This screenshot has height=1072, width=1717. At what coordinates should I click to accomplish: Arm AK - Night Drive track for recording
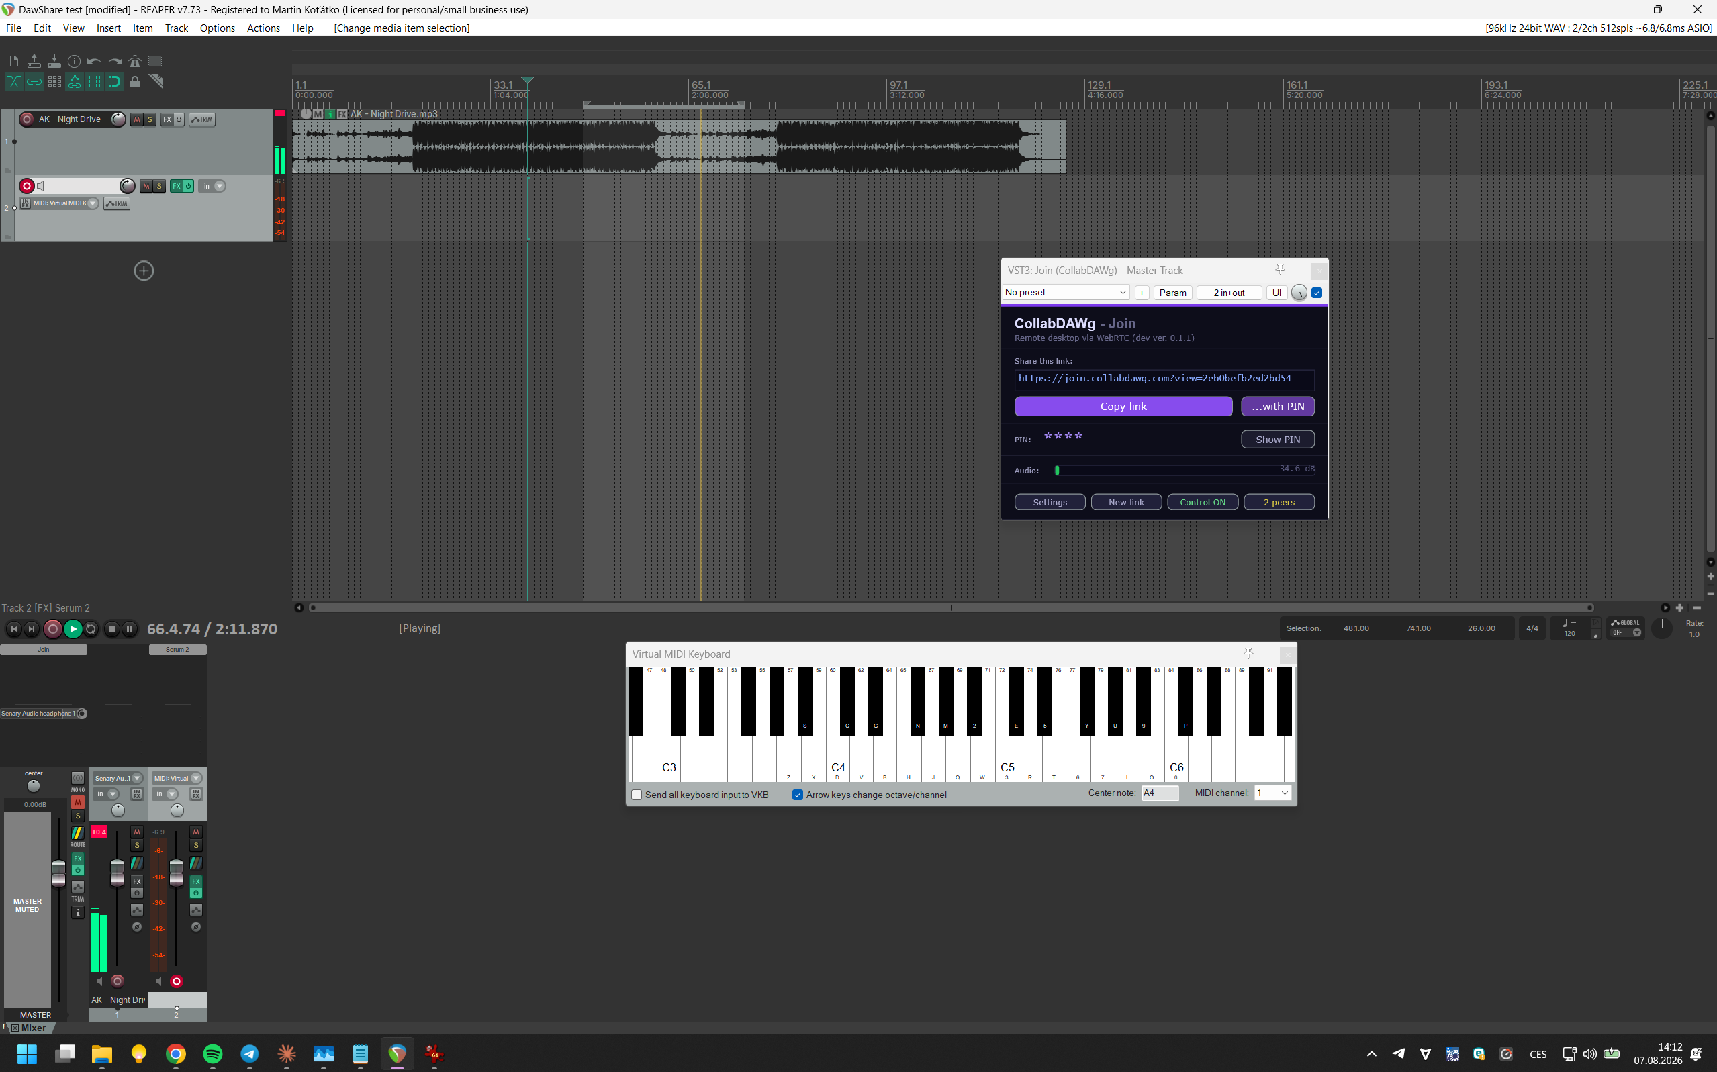pos(27,119)
